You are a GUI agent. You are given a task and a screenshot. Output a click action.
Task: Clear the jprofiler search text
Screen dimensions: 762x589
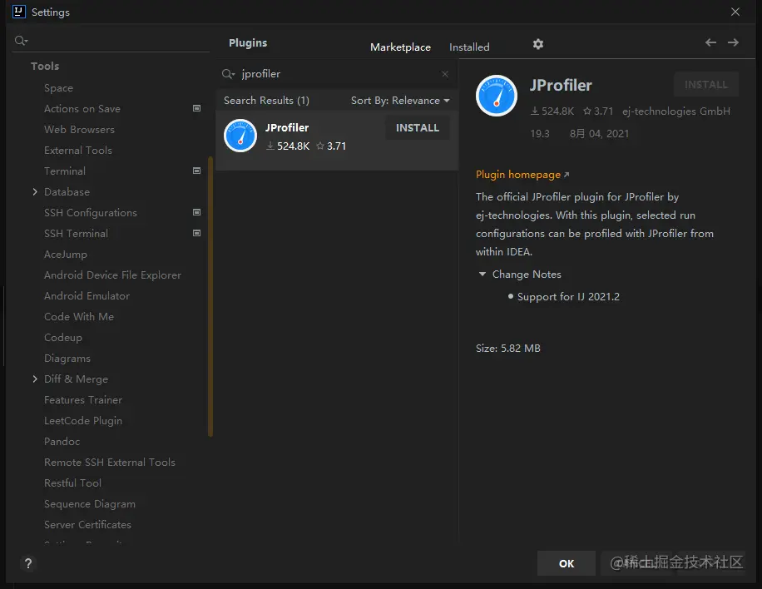(x=445, y=74)
